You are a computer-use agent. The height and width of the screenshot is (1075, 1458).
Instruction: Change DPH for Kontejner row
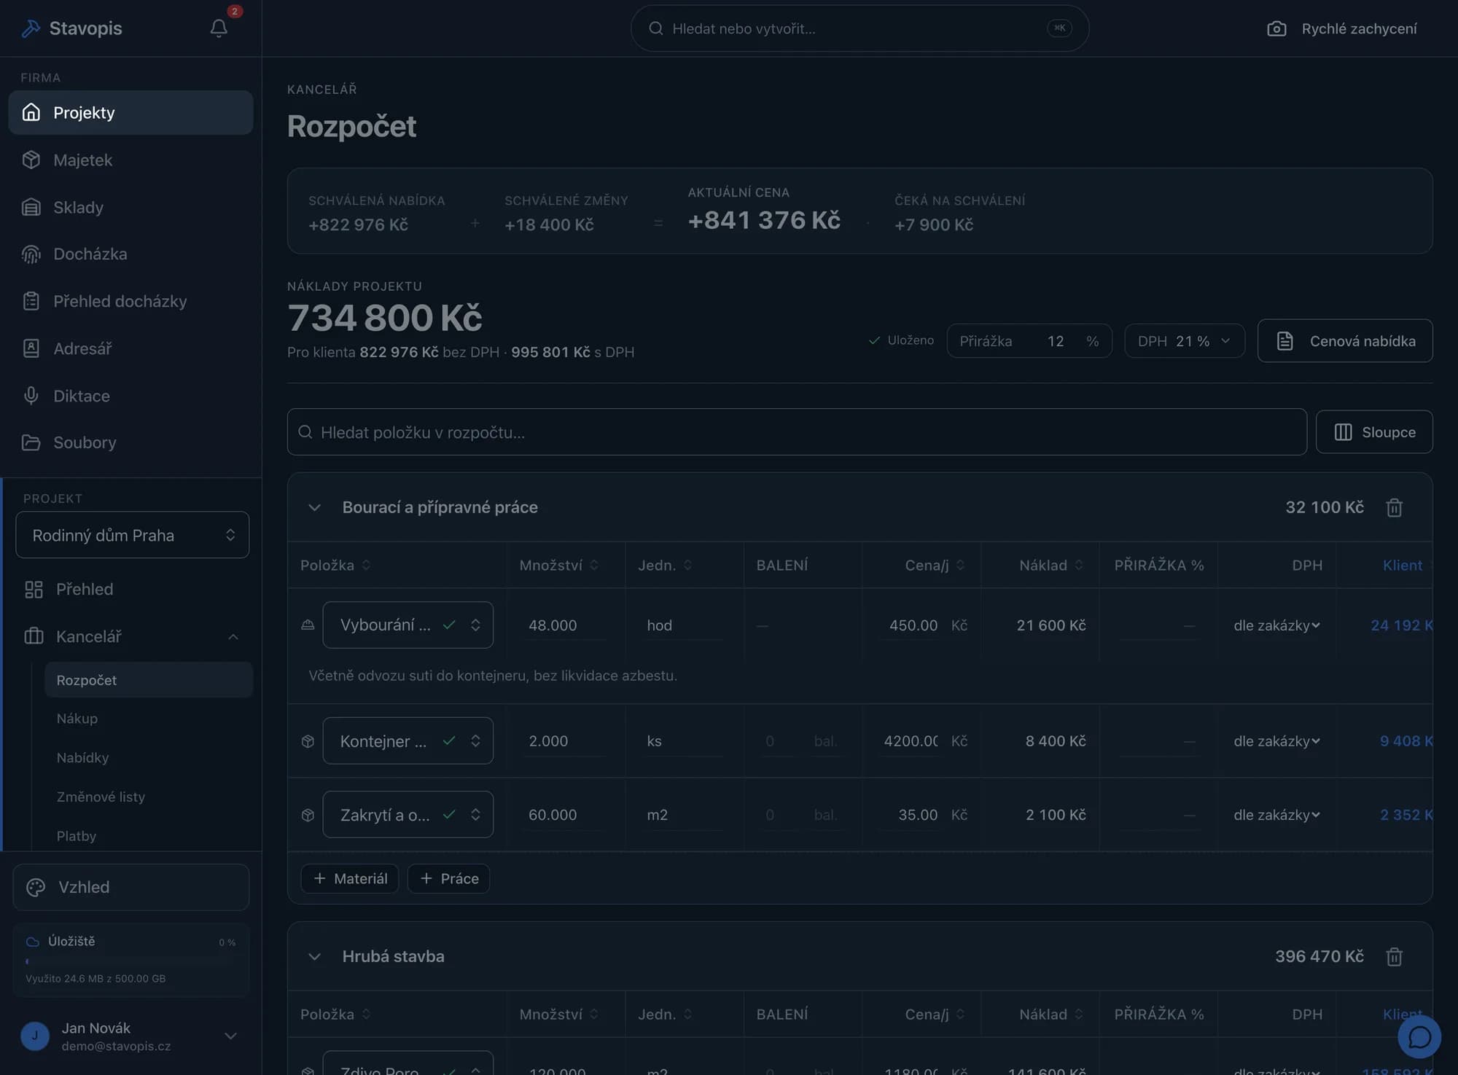(x=1276, y=741)
